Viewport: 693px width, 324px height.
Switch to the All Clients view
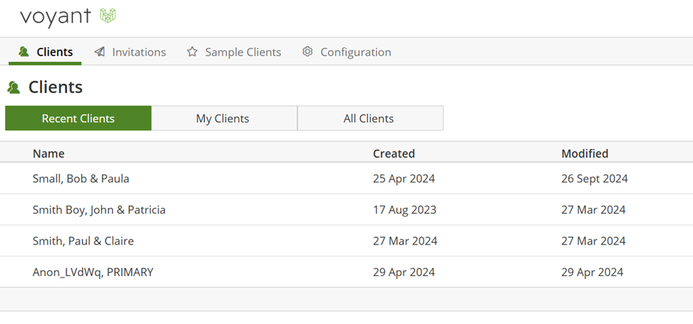[x=370, y=119]
